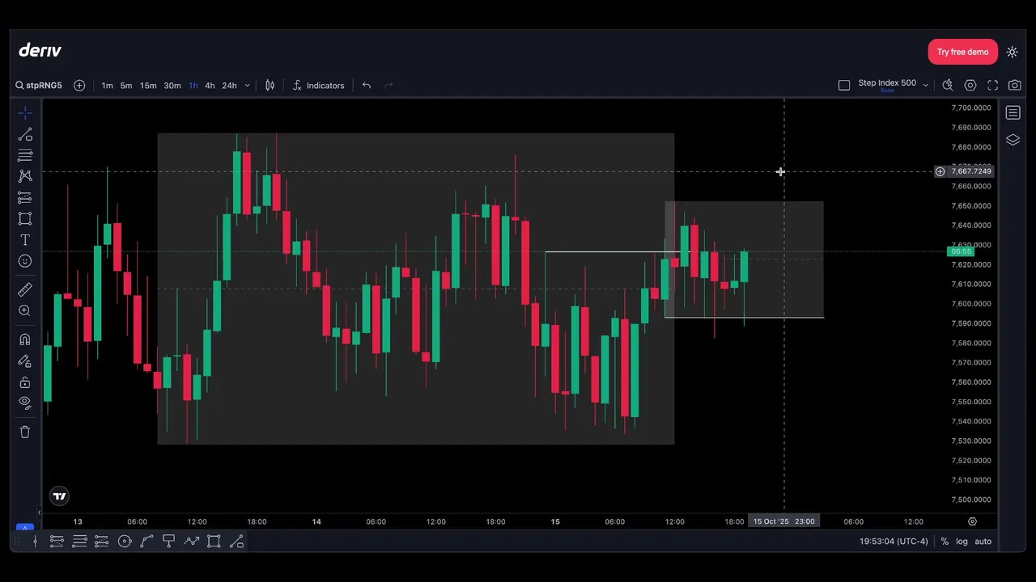Image resolution: width=1036 pixels, height=582 pixels.
Task: Collapse the left drawing toolbar
Action: click(39, 512)
